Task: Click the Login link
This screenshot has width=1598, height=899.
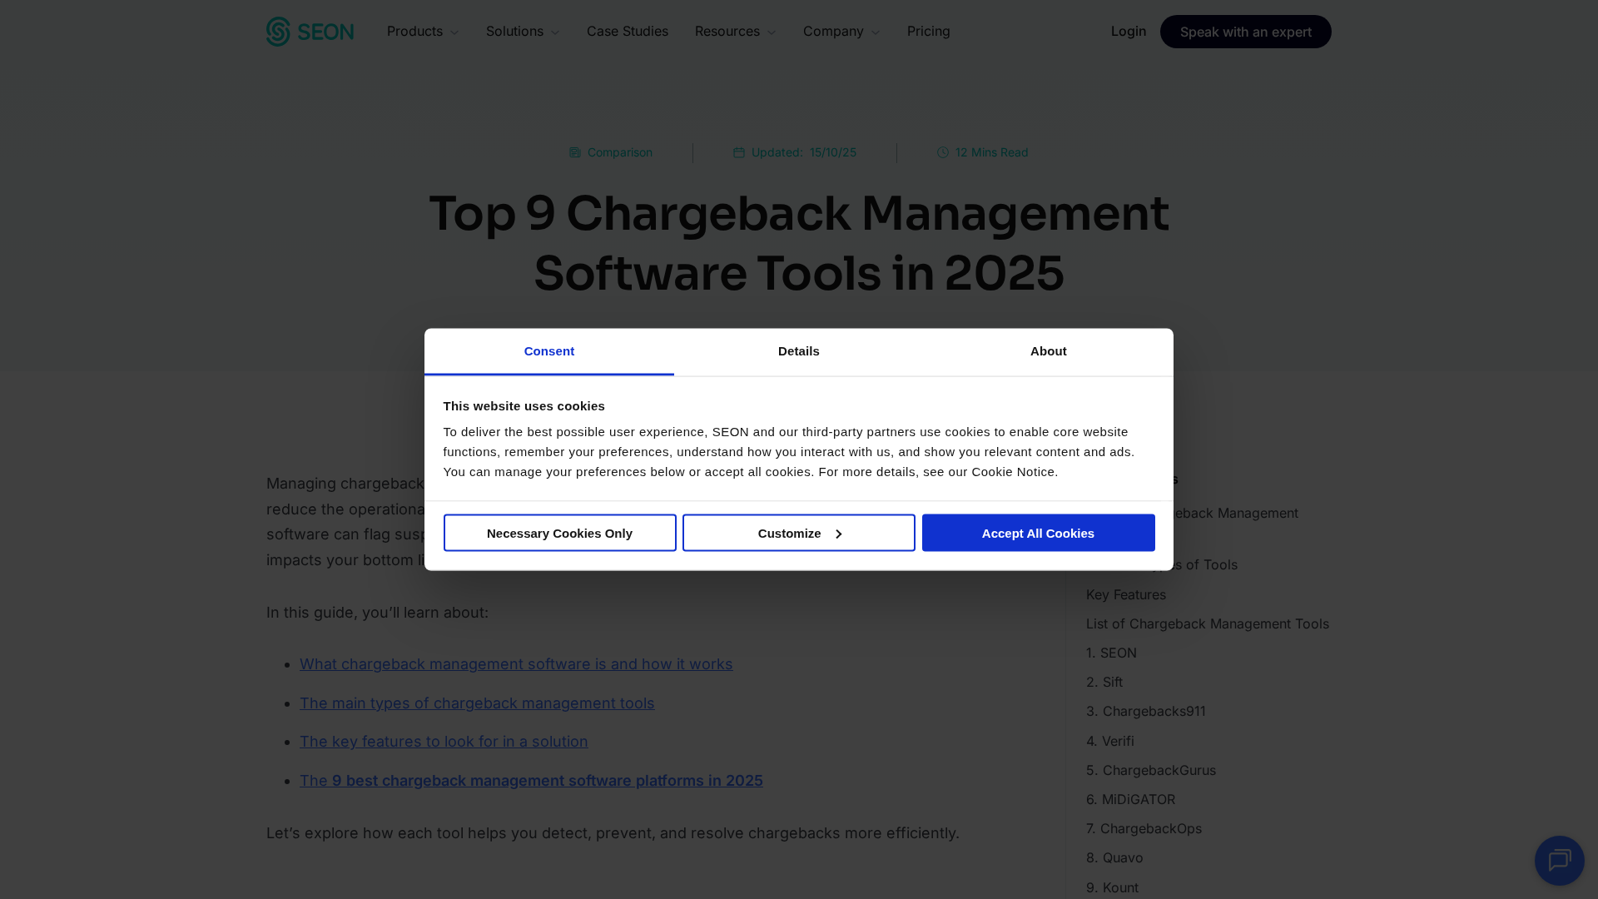Action: click(x=1128, y=32)
